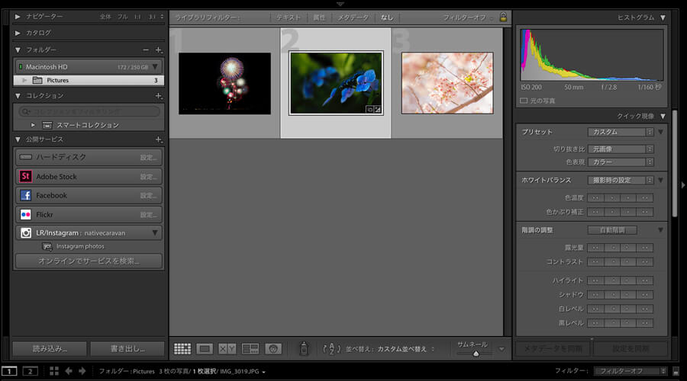This screenshot has width=687, height=381.
Task: Open the ホワイトバランス dropdown menu
Action: (x=621, y=181)
